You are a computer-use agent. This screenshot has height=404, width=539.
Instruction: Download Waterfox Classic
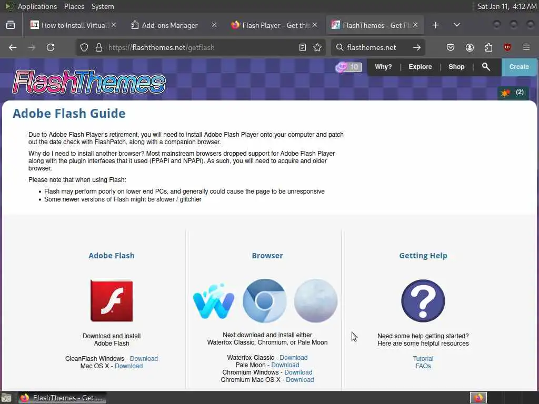point(293,358)
